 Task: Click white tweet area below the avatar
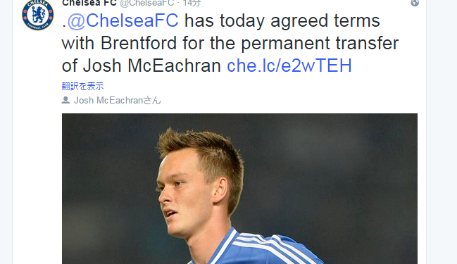[37, 146]
